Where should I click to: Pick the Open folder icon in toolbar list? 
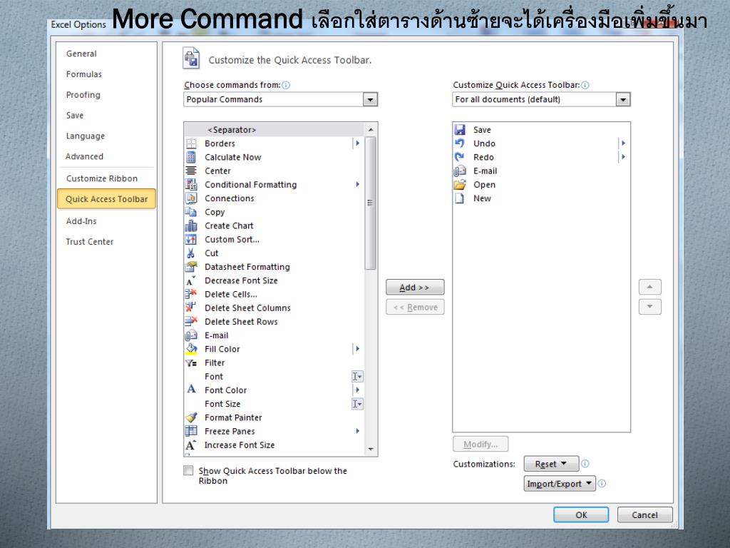(x=460, y=185)
